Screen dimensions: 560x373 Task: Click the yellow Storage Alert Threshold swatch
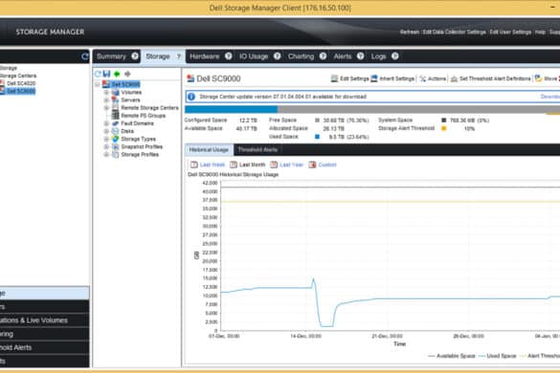[x=444, y=128]
